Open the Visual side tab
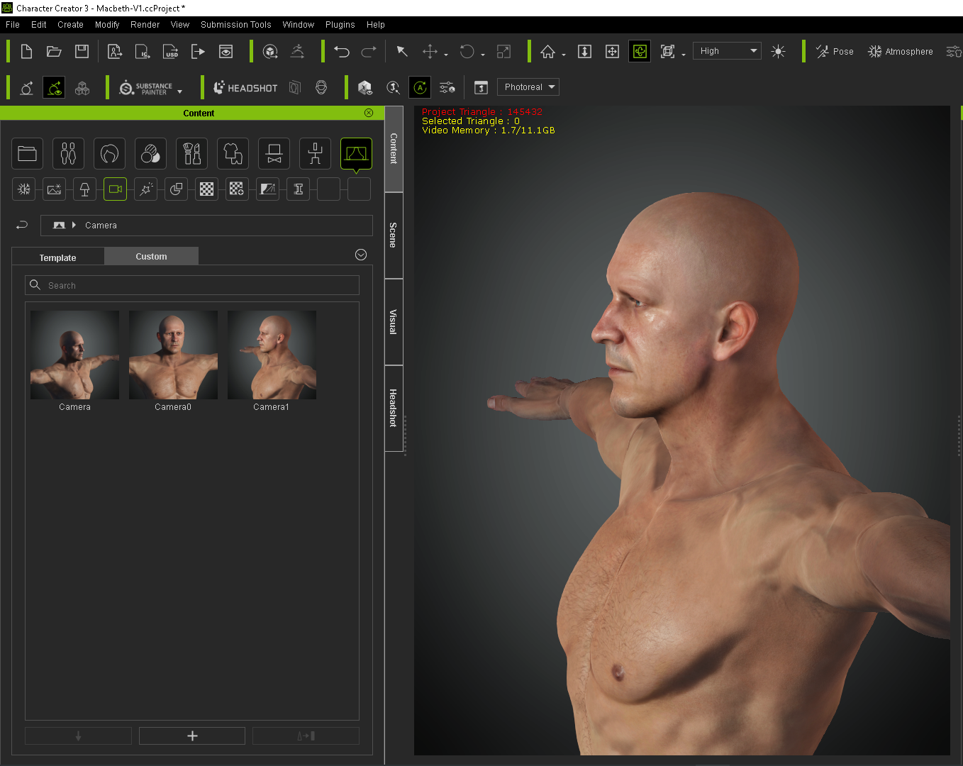The width and height of the screenshot is (963, 766). pyautogui.click(x=394, y=321)
